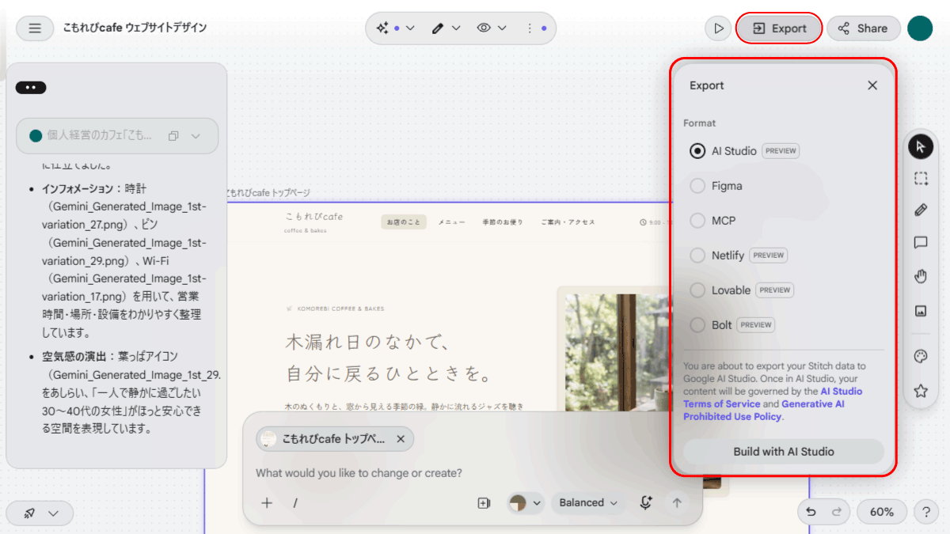Viewport: 950px width, 534px height.
Task: Expand the prompt history chevron in left panel
Action: point(196,136)
